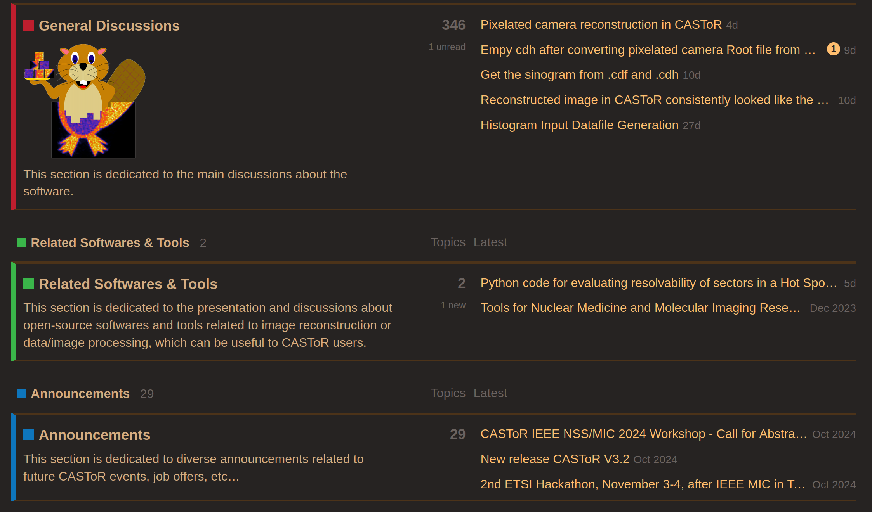872x512 pixels.
Task: Select Latest tab for Announcements section
Action: [x=490, y=393]
